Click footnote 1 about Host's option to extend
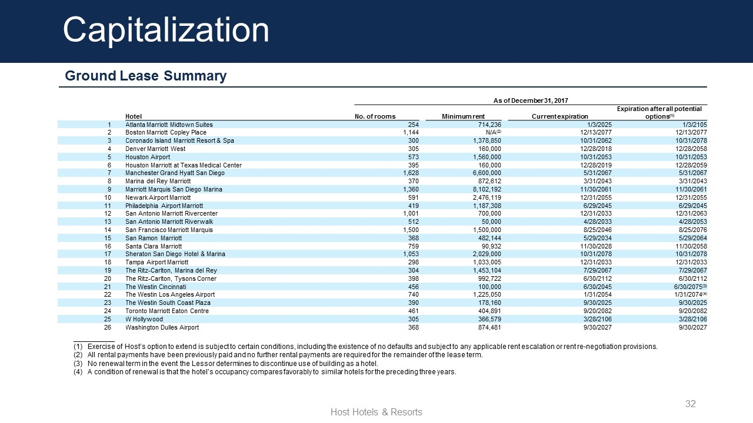753x423 pixels. (x=365, y=347)
